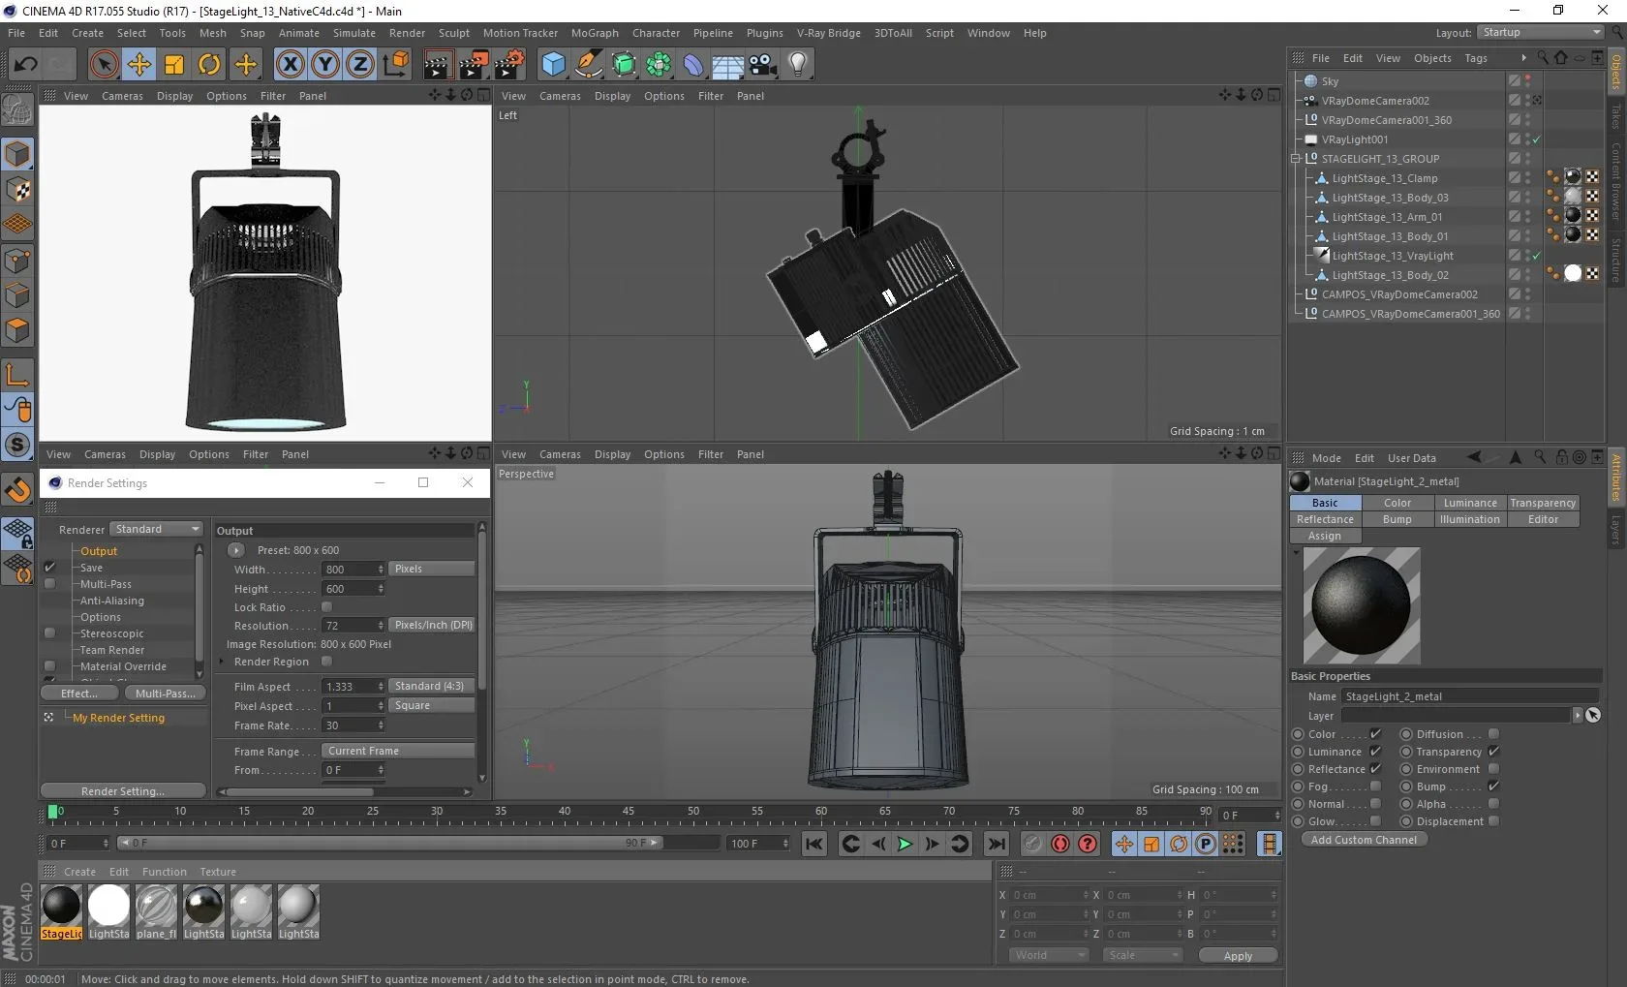The width and height of the screenshot is (1627, 987).
Task: Open the Renderer Standard dropdown
Action: (x=156, y=529)
